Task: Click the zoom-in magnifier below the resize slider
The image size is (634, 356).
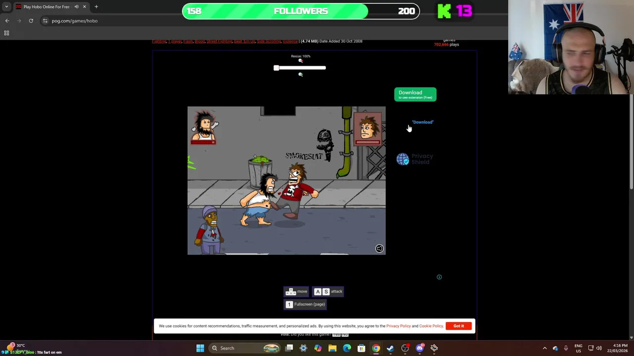Action: click(x=300, y=75)
